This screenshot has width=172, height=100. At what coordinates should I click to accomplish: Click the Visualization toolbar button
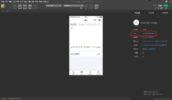[30, 5]
